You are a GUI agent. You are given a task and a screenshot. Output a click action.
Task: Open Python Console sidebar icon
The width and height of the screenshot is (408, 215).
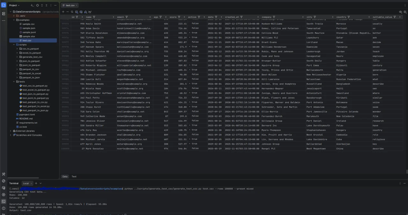4,181
